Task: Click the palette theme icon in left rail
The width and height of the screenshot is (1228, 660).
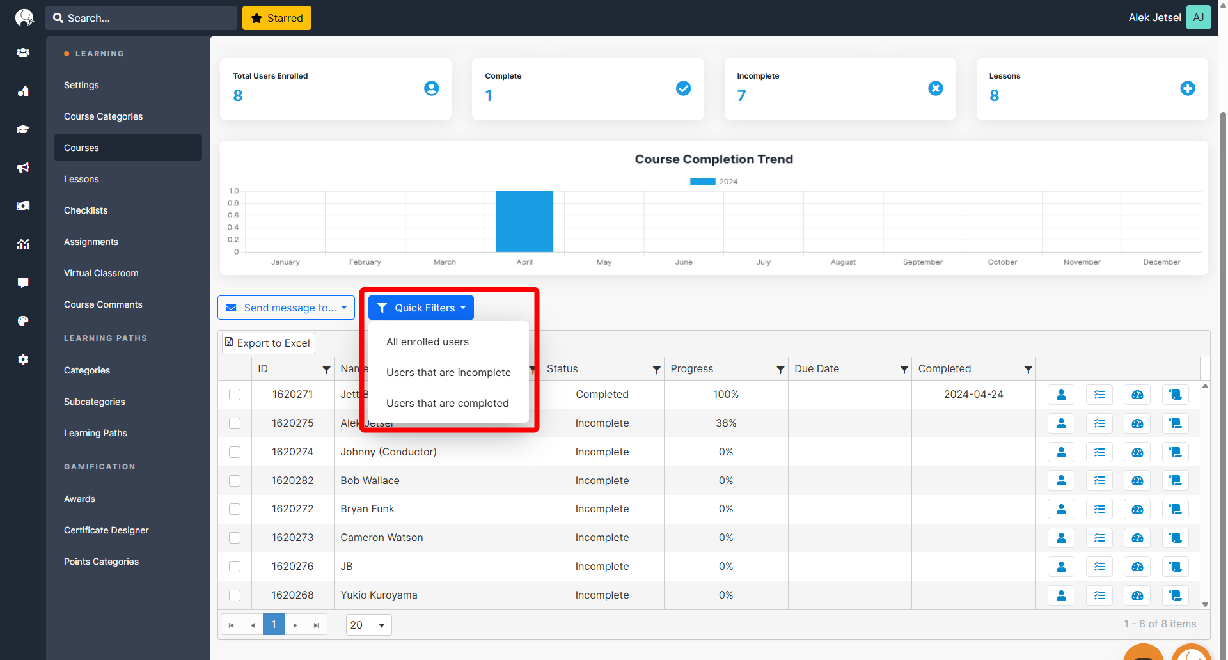Action: click(x=23, y=321)
